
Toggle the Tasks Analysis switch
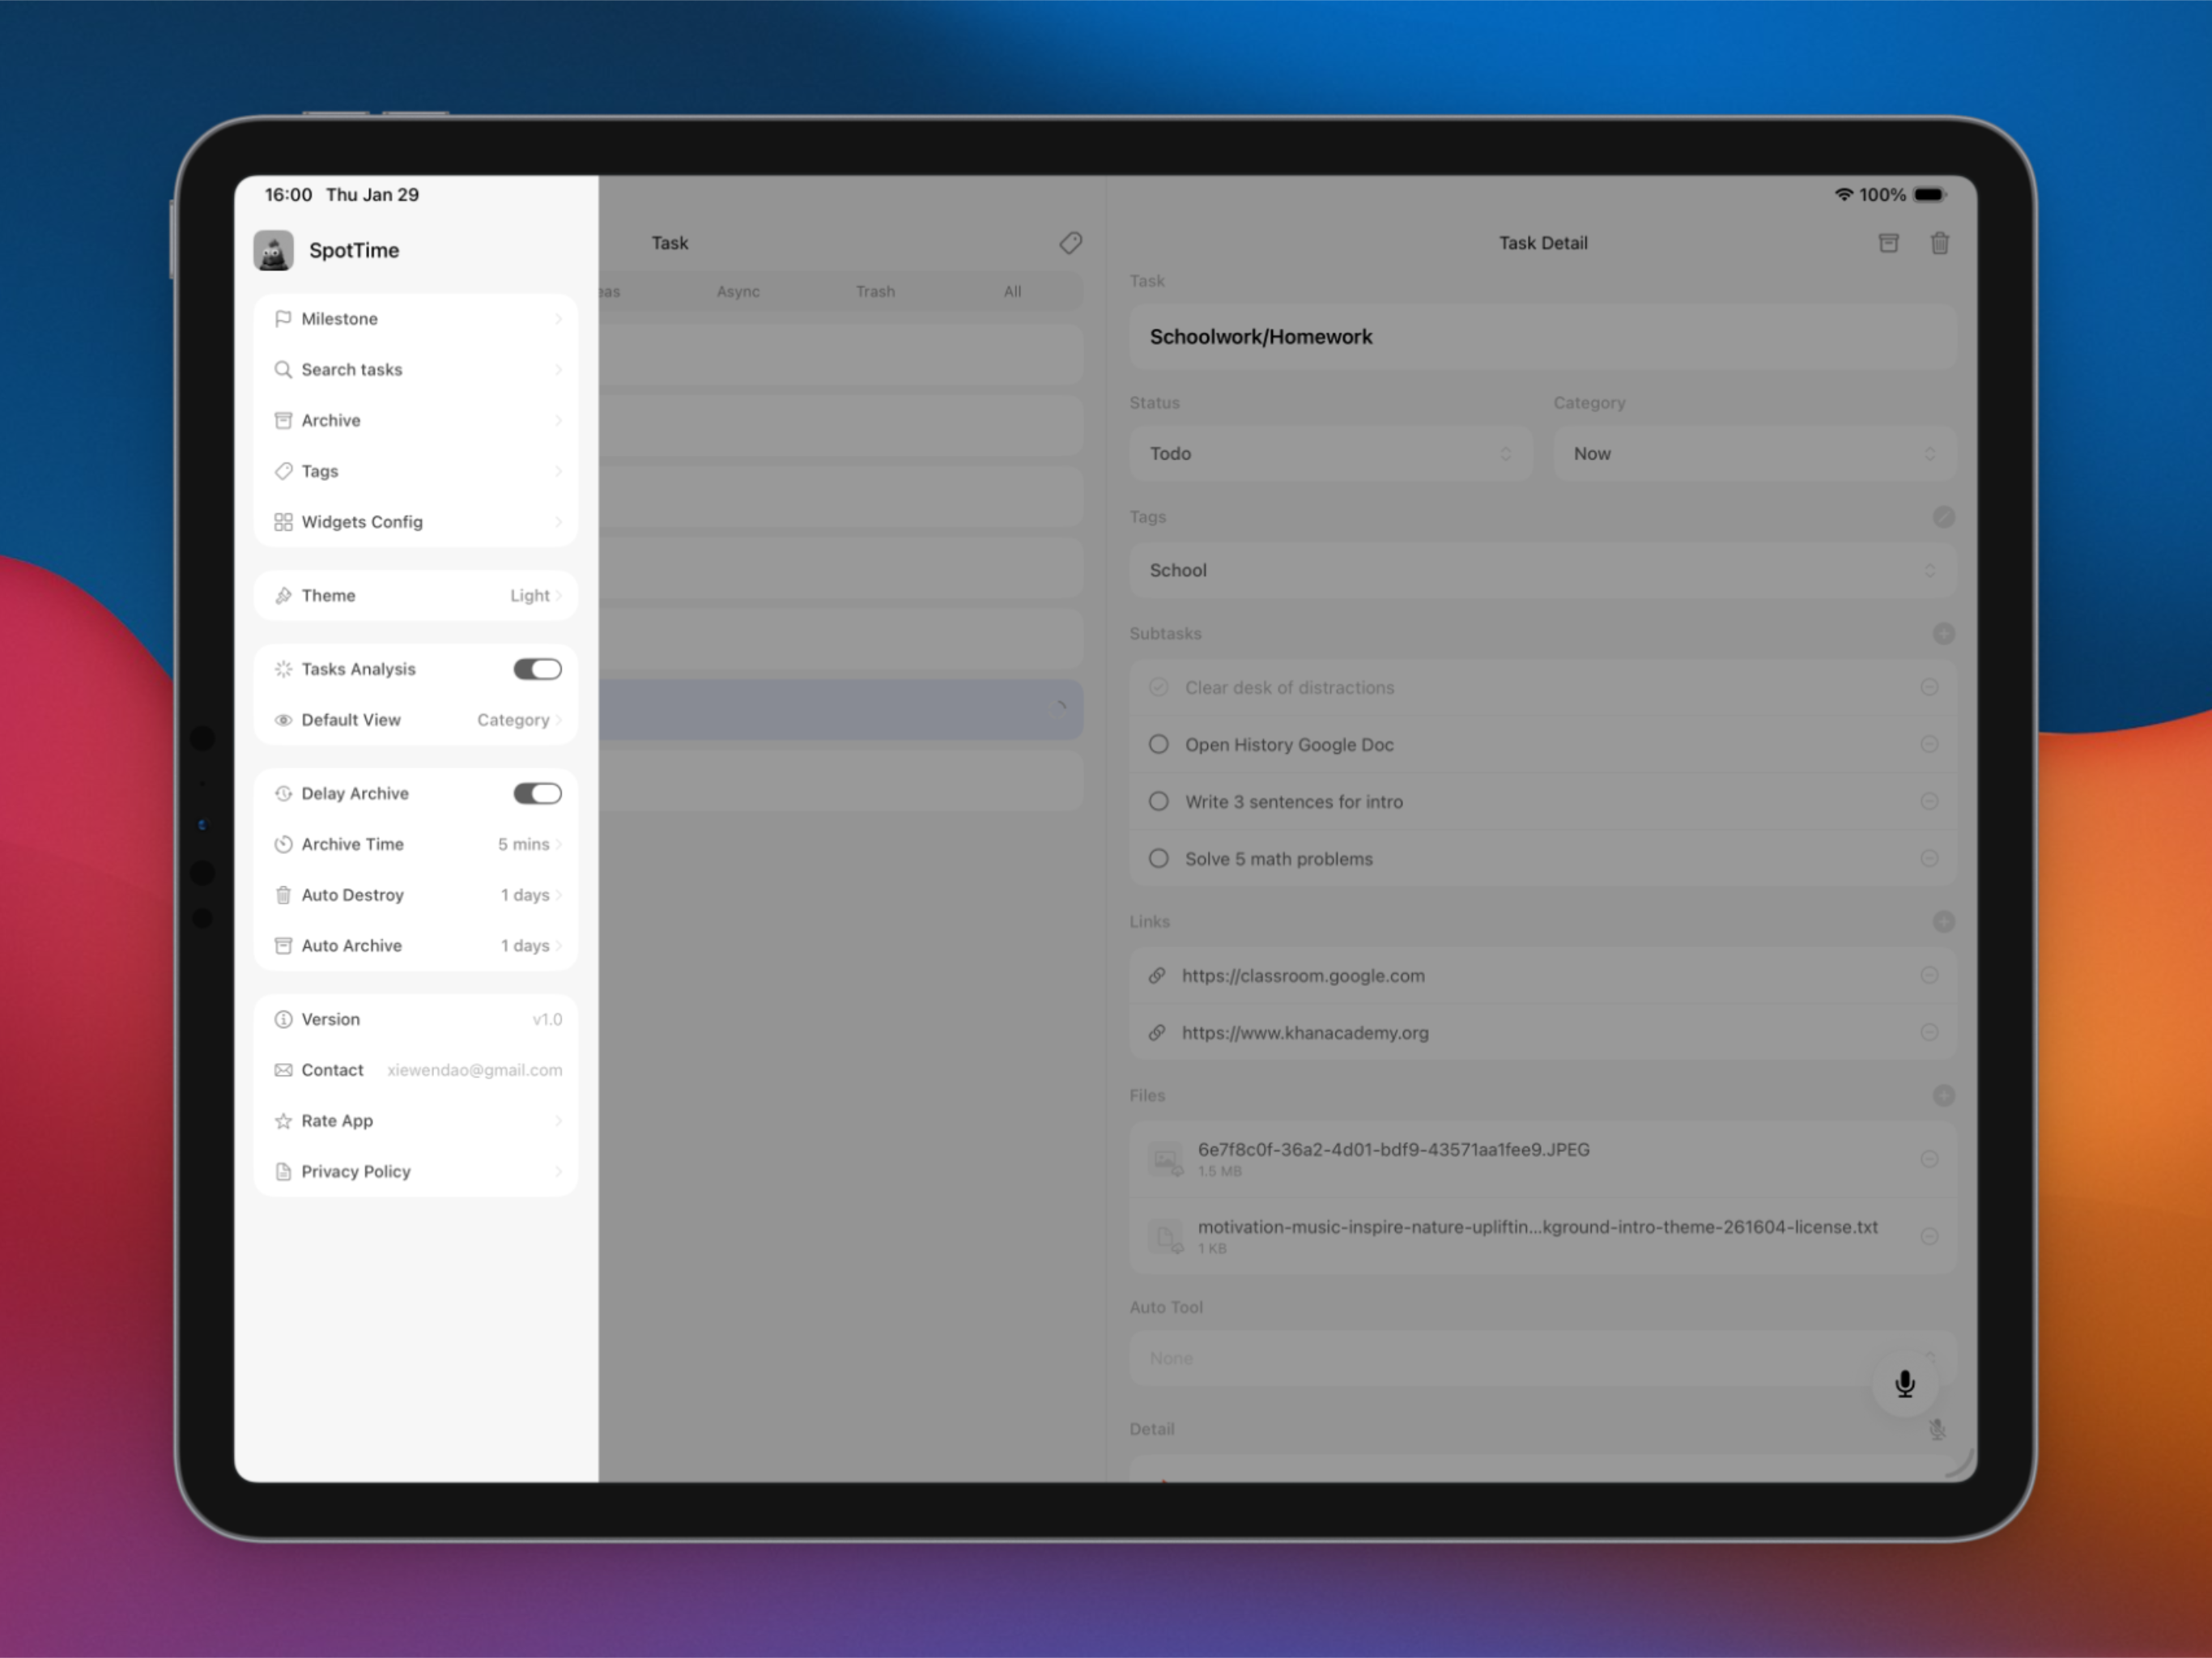(538, 669)
